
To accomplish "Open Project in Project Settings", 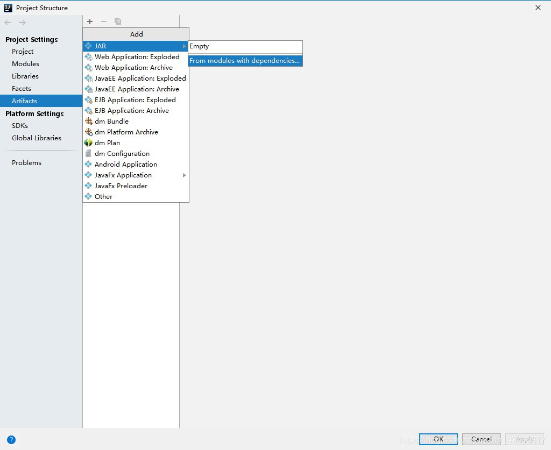I will (41, 52).
